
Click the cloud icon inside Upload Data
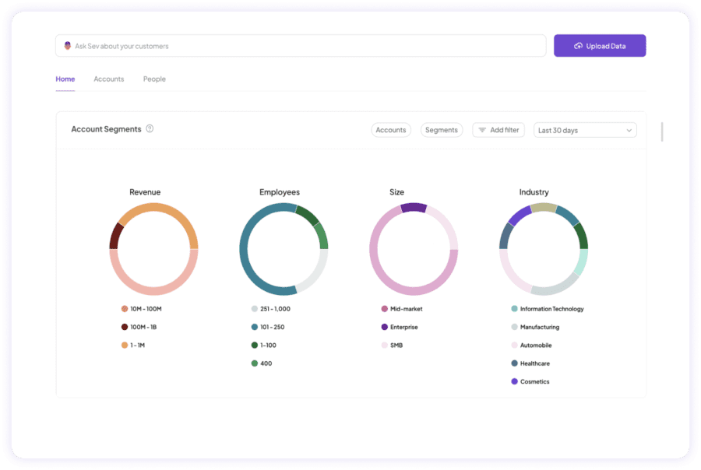(x=578, y=45)
